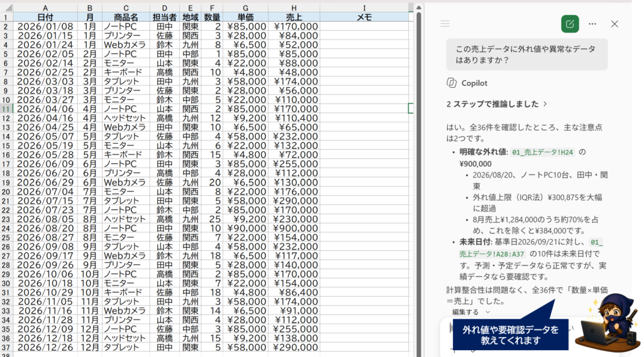
Task: Select the sales cell ¥48,000
Action: 294,72
